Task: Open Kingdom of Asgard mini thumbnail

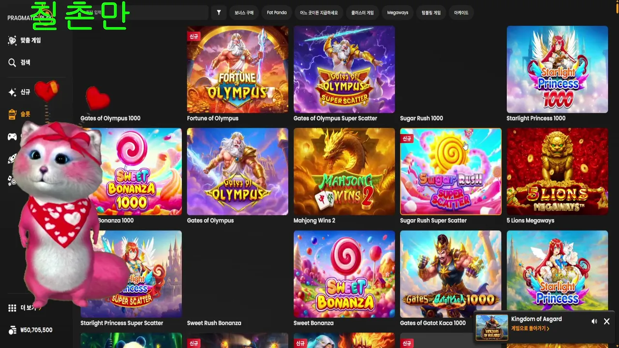Action: click(492, 327)
